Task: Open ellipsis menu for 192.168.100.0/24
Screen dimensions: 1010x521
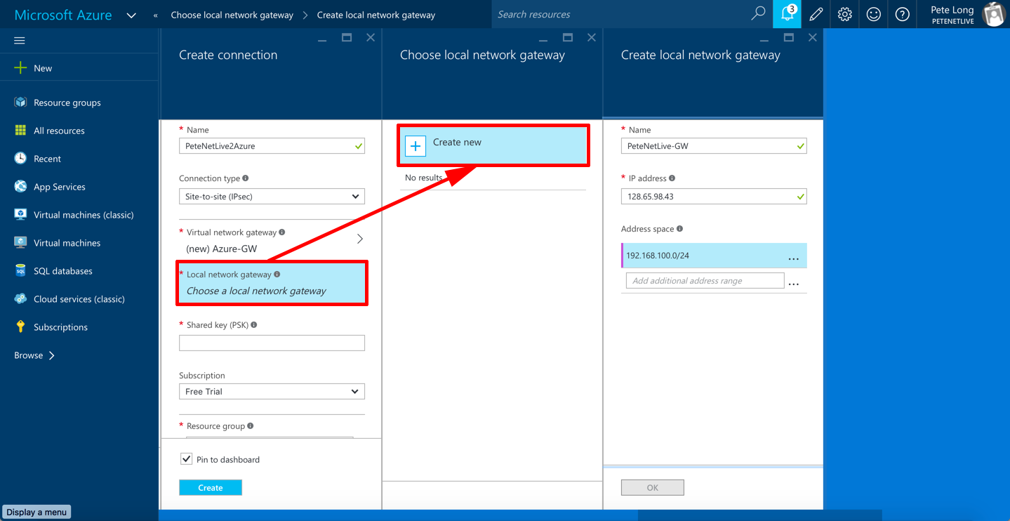Action: (x=794, y=258)
